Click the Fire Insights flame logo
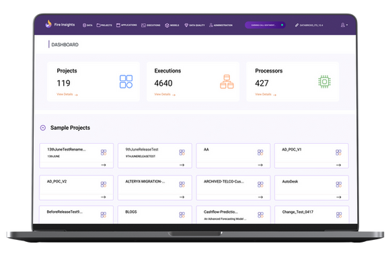390x256 pixels. (x=48, y=24)
